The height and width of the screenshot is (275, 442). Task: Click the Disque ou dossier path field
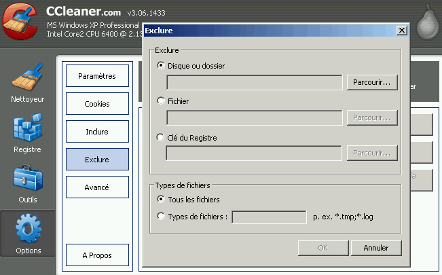[x=255, y=82]
